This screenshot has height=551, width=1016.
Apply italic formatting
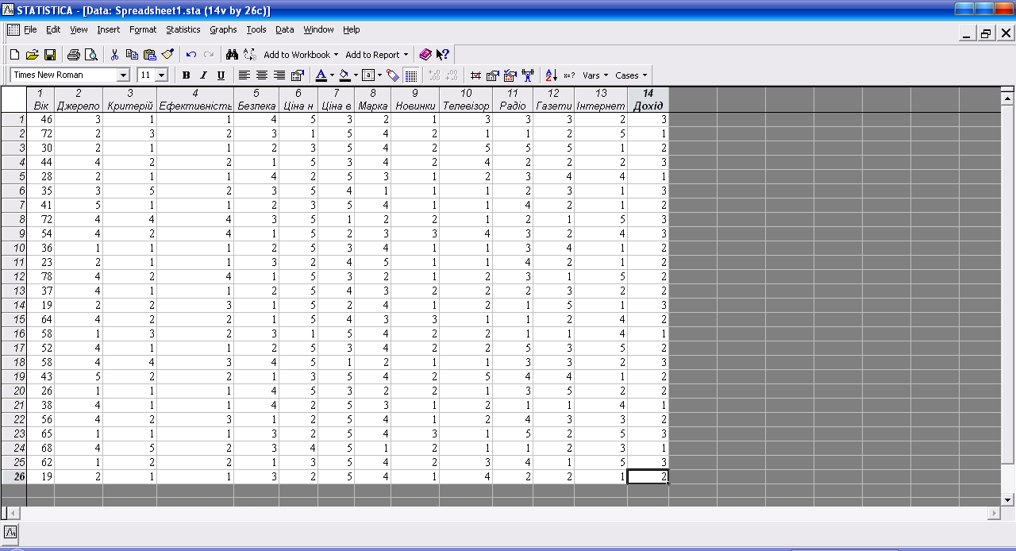click(203, 75)
